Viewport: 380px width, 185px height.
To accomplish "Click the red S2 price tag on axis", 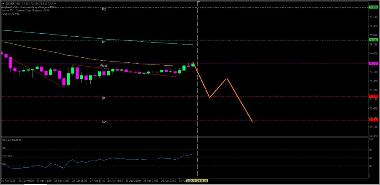I will pyautogui.click(x=373, y=120).
